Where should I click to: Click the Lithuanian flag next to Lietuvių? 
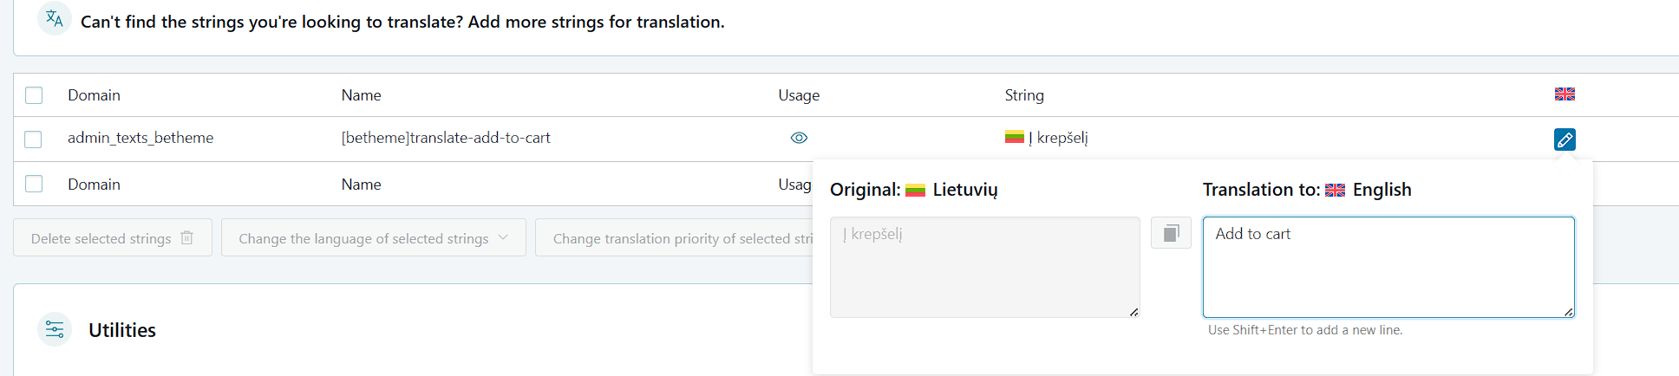915,191
